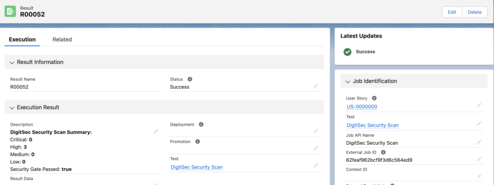The height and width of the screenshot is (185, 494).
Task: Switch to the Related tab
Action: [62, 40]
